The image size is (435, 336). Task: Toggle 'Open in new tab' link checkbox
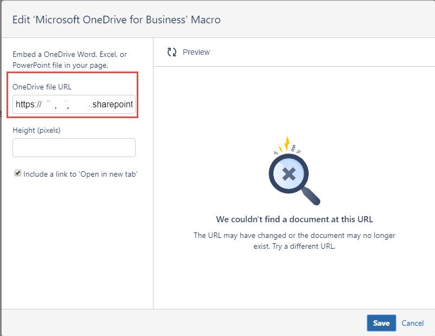point(18,173)
